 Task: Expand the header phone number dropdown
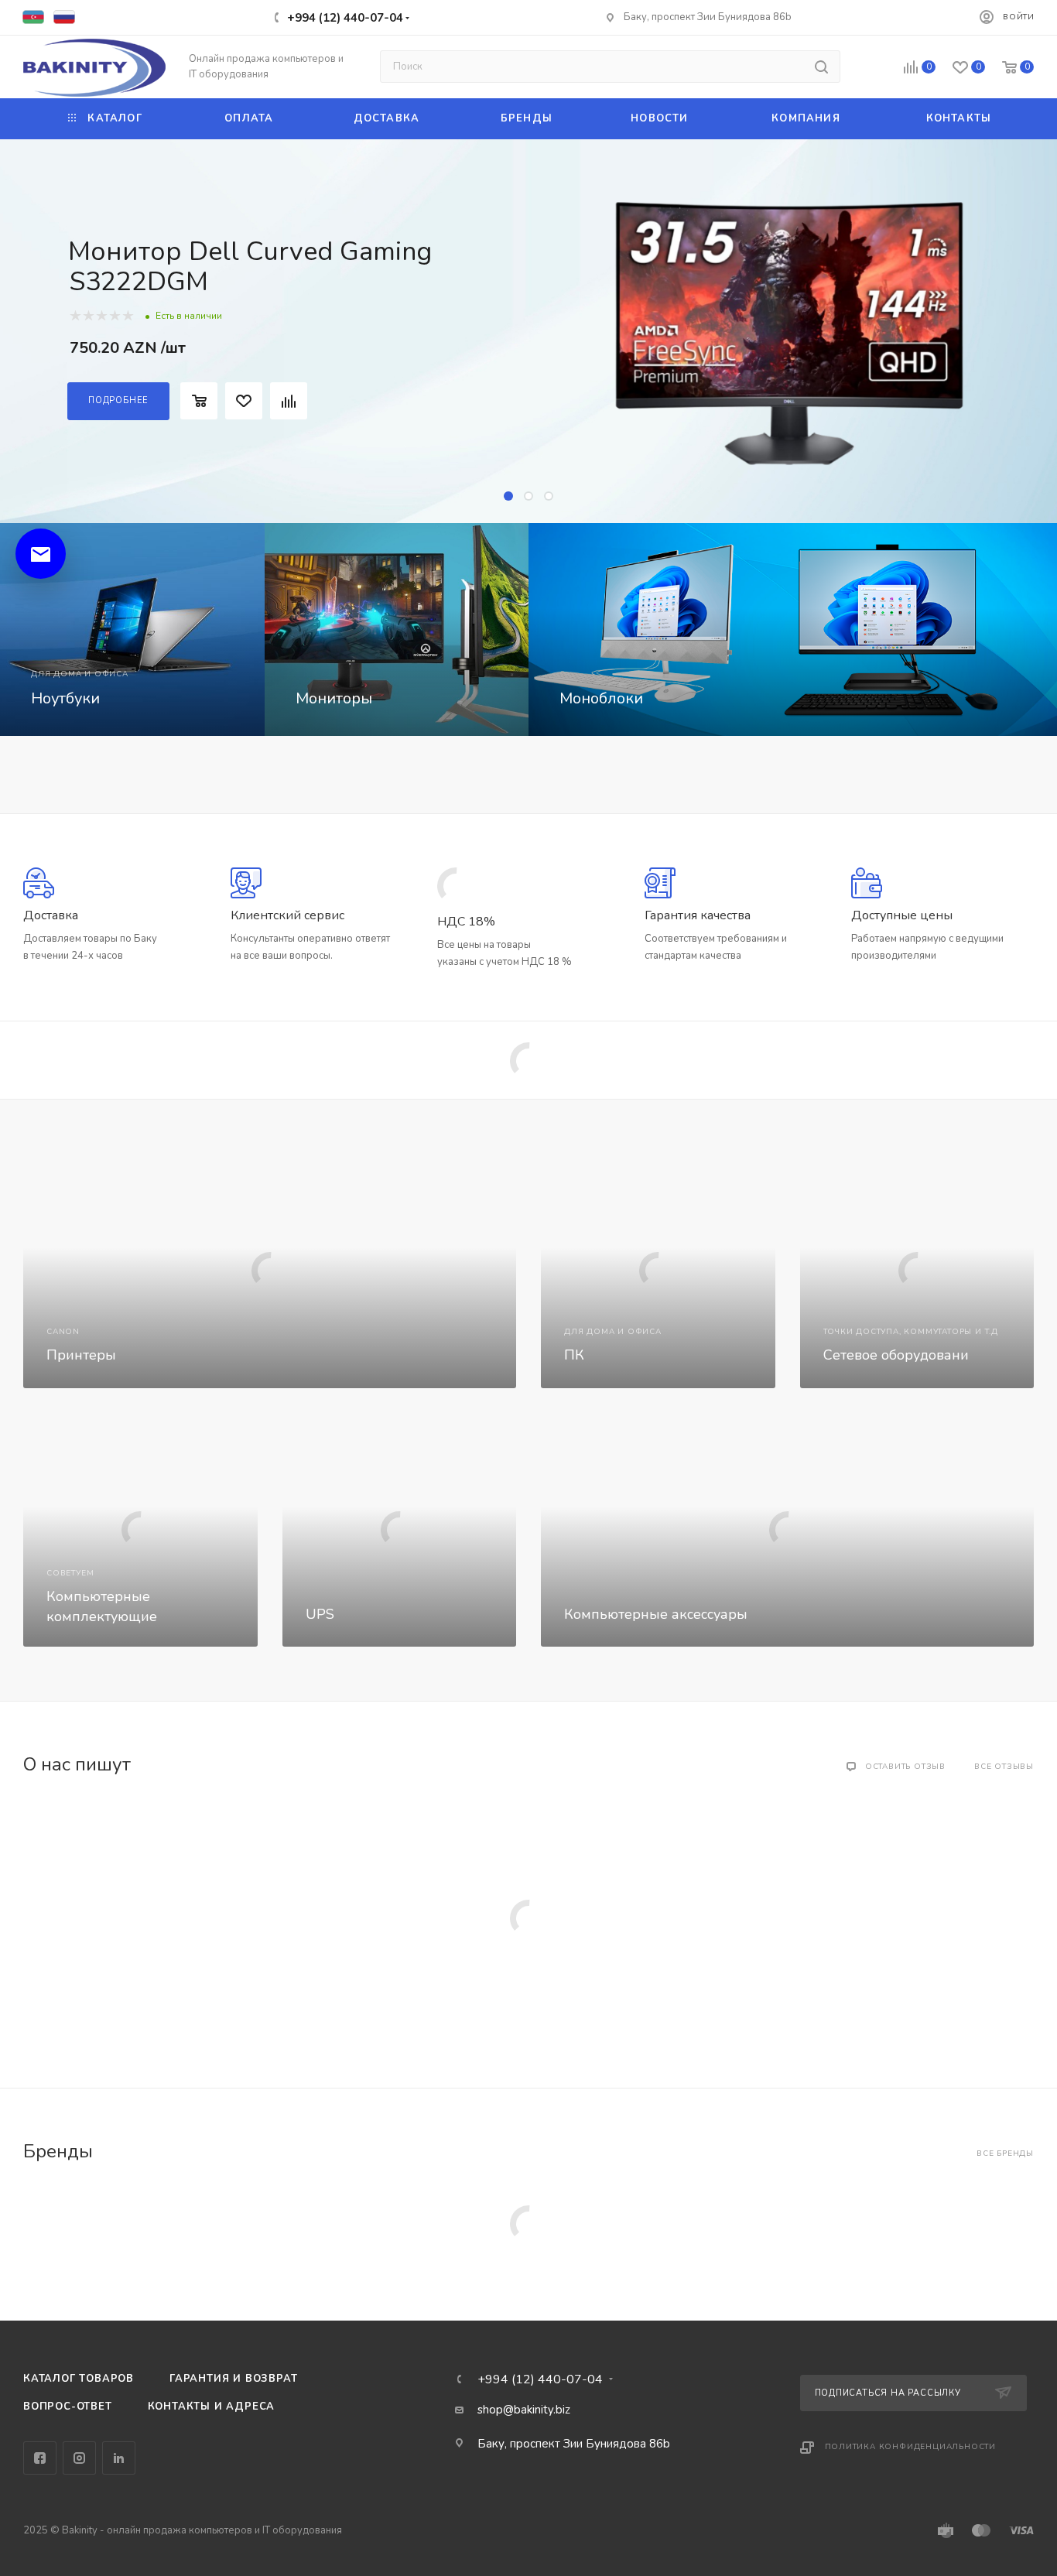407,18
